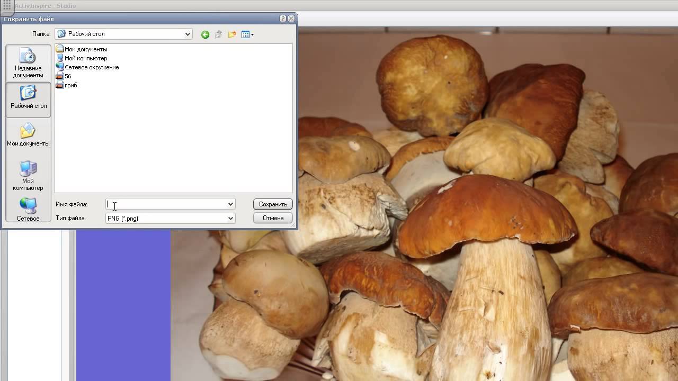
Task: Create a new folder in the save dialog
Action: (x=232, y=34)
